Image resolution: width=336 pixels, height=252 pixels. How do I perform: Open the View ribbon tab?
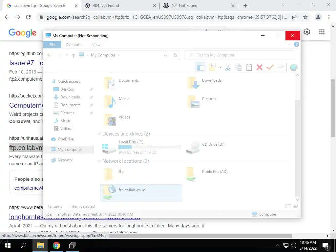coord(96,45)
